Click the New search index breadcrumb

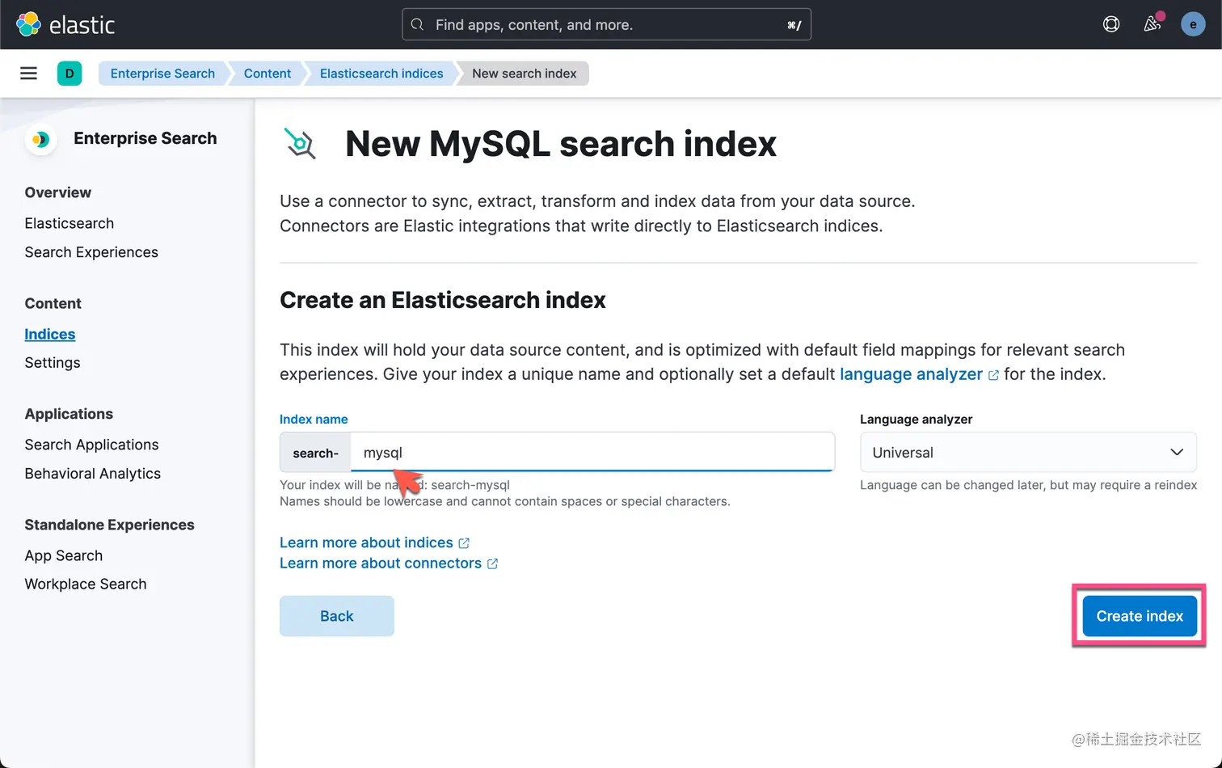[x=524, y=74]
